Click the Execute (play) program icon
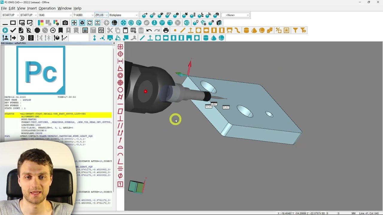Image resolution: width=383 pixels, height=215 pixels. [5, 30]
